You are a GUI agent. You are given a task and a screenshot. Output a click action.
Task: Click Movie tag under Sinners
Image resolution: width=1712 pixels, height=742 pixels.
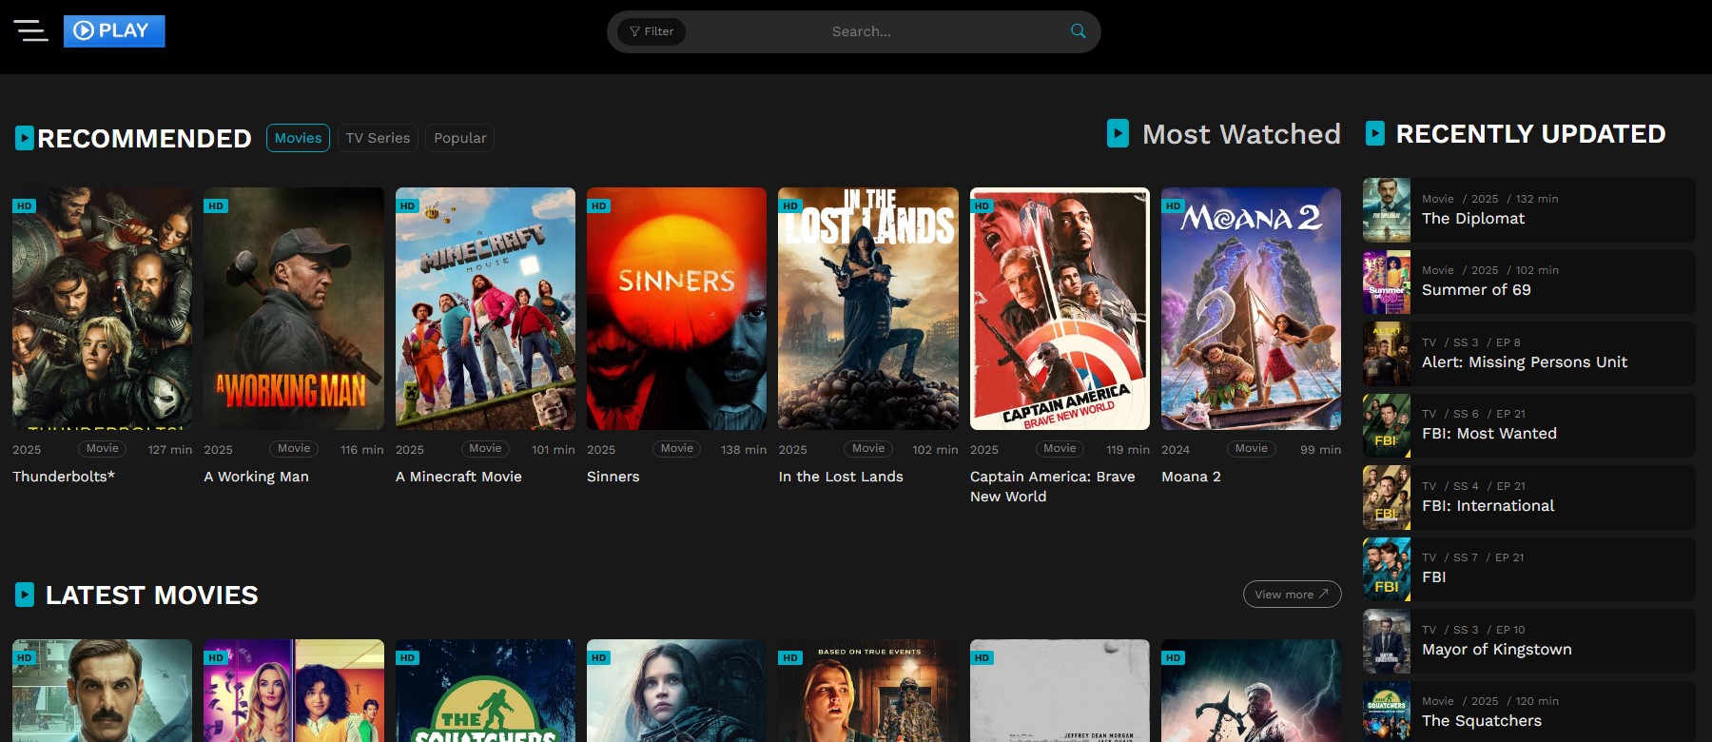(x=677, y=448)
